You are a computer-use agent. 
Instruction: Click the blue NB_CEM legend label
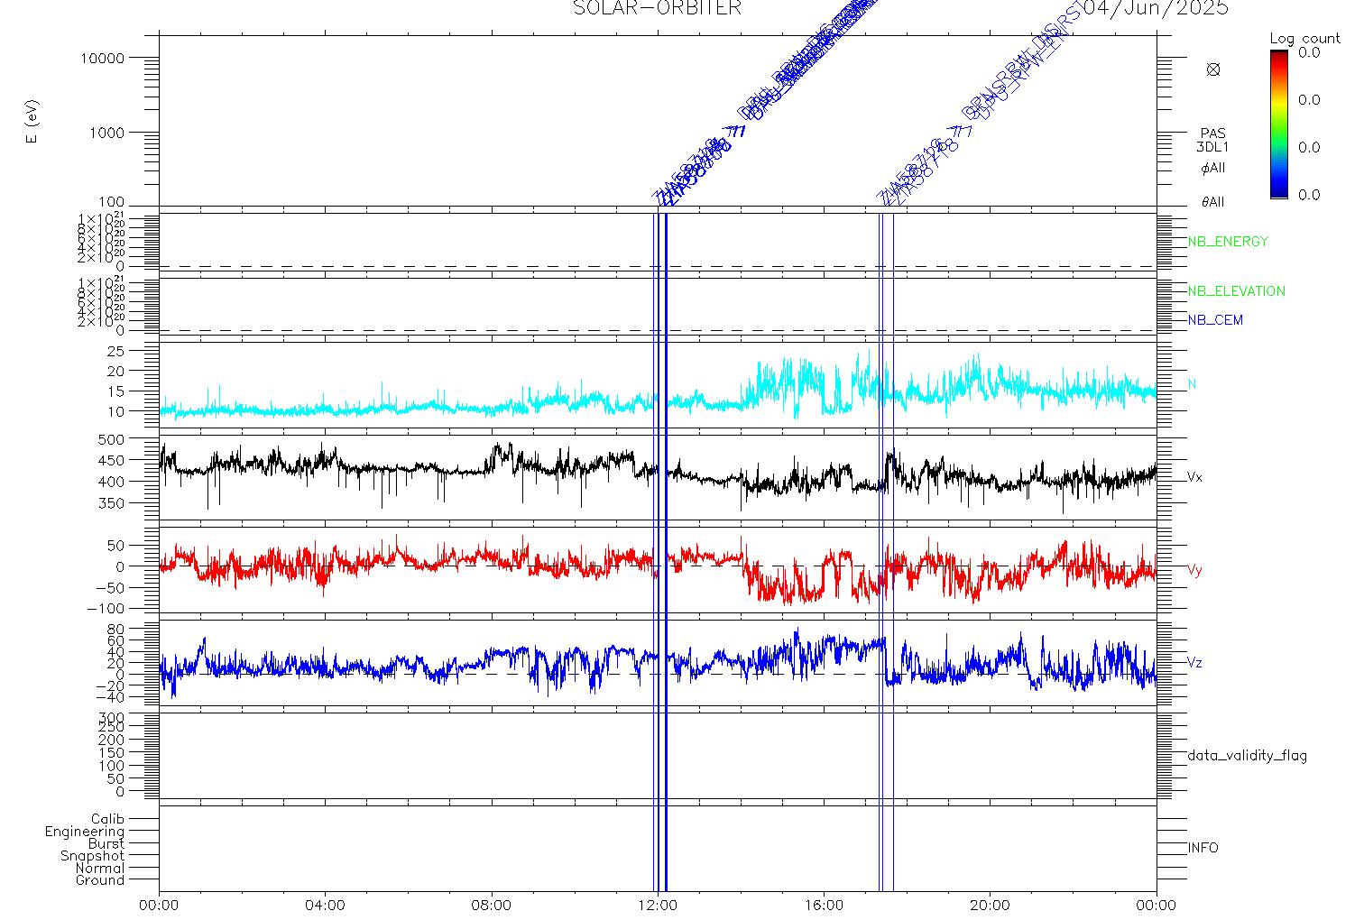point(1215,320)
